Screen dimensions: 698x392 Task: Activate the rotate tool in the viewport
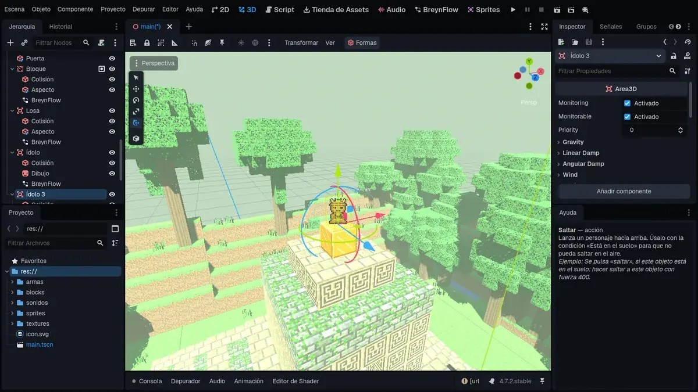[136, 100]
